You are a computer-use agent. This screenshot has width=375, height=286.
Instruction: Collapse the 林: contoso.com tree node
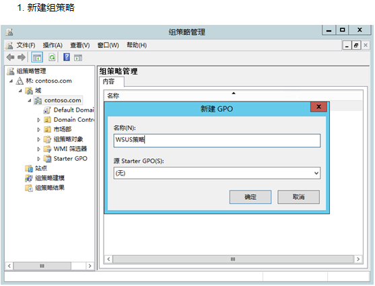click(x=11, y=81)
